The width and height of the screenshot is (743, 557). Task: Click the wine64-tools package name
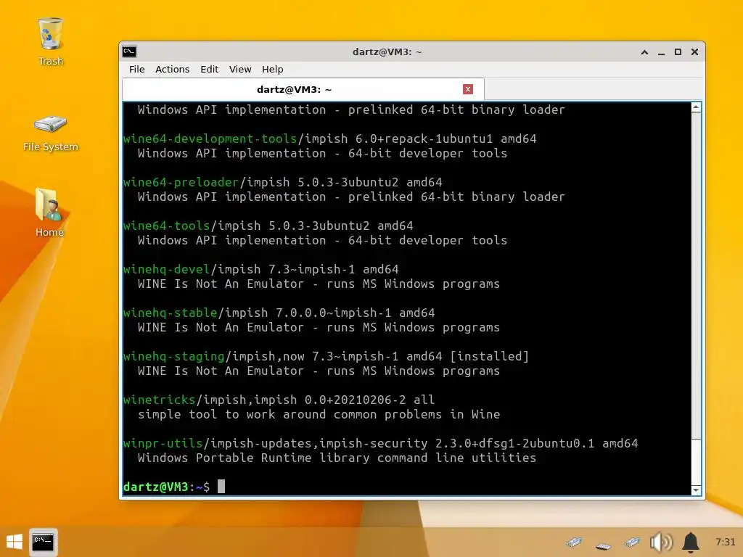tap(166, 226)
